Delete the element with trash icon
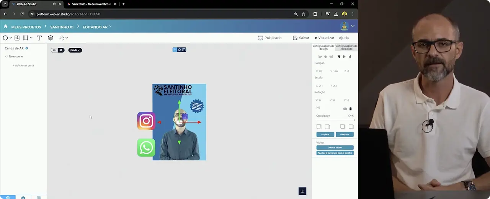490x199 pixels. coord(350,109)
